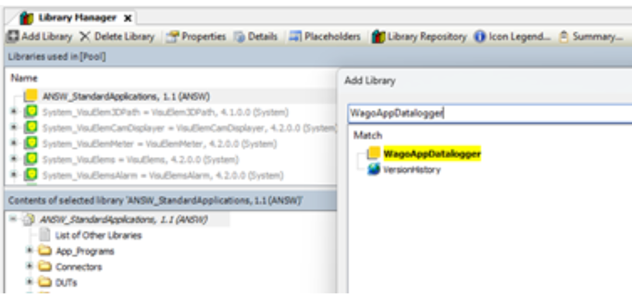Click the List of Other Libraries page icon
This screenshot has height=295, width=632.
point(45,235)
